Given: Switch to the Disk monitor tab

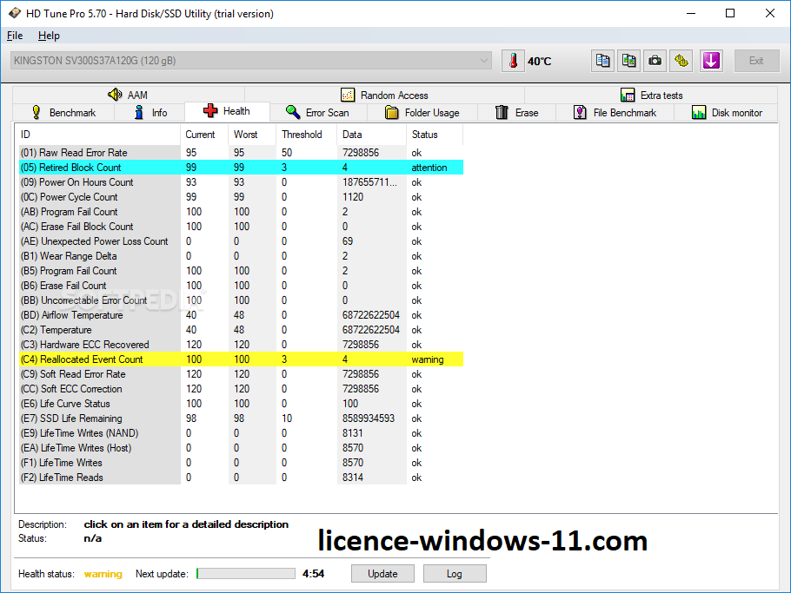Looking at the screenshot, I should (x=728, y=113).
